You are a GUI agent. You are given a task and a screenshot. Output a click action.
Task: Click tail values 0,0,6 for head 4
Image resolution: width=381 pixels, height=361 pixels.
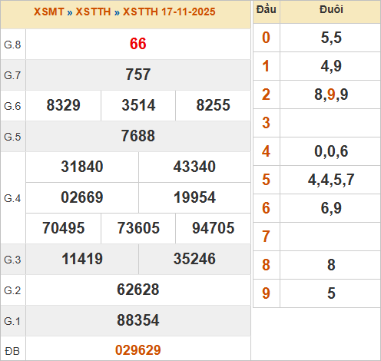coord(331,151)
